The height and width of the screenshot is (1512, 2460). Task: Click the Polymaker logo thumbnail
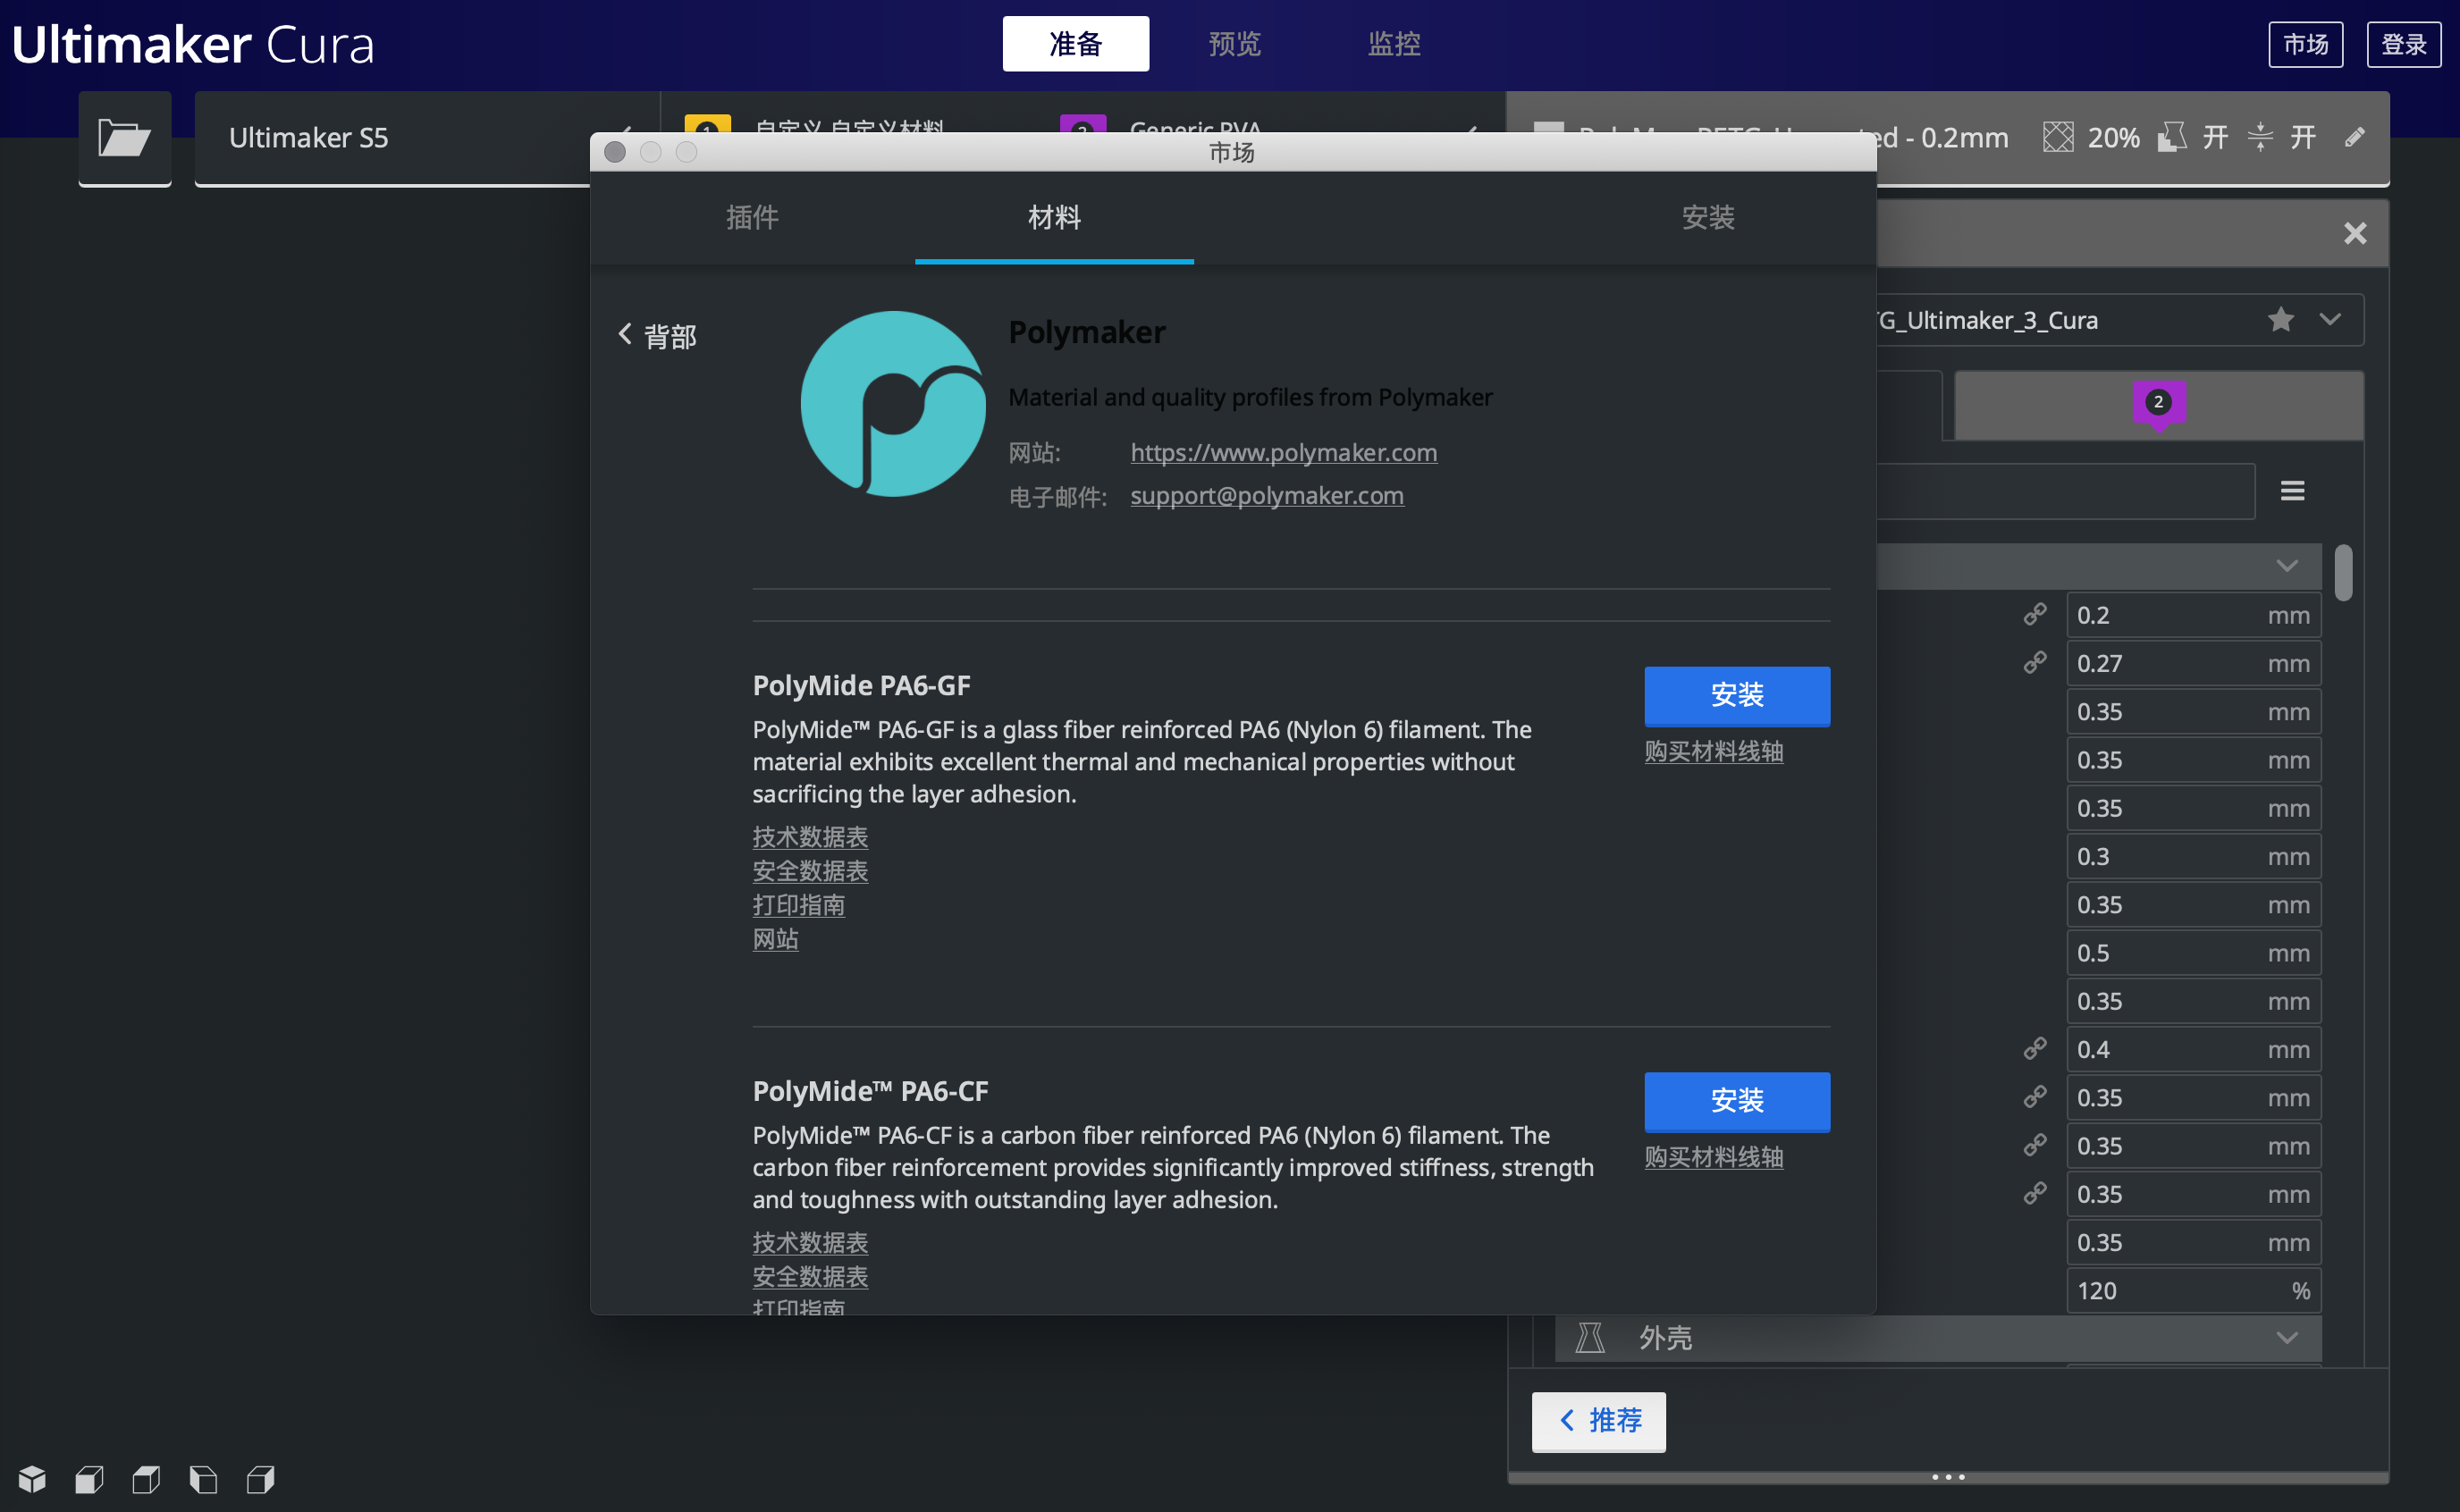click(x=892, y=403)
